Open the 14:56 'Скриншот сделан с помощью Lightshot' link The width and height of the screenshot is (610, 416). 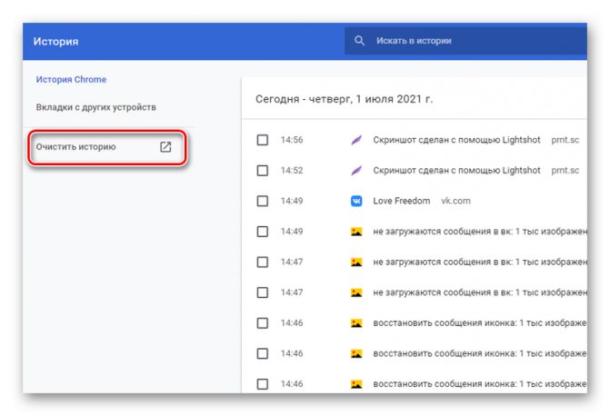(456, 140)
